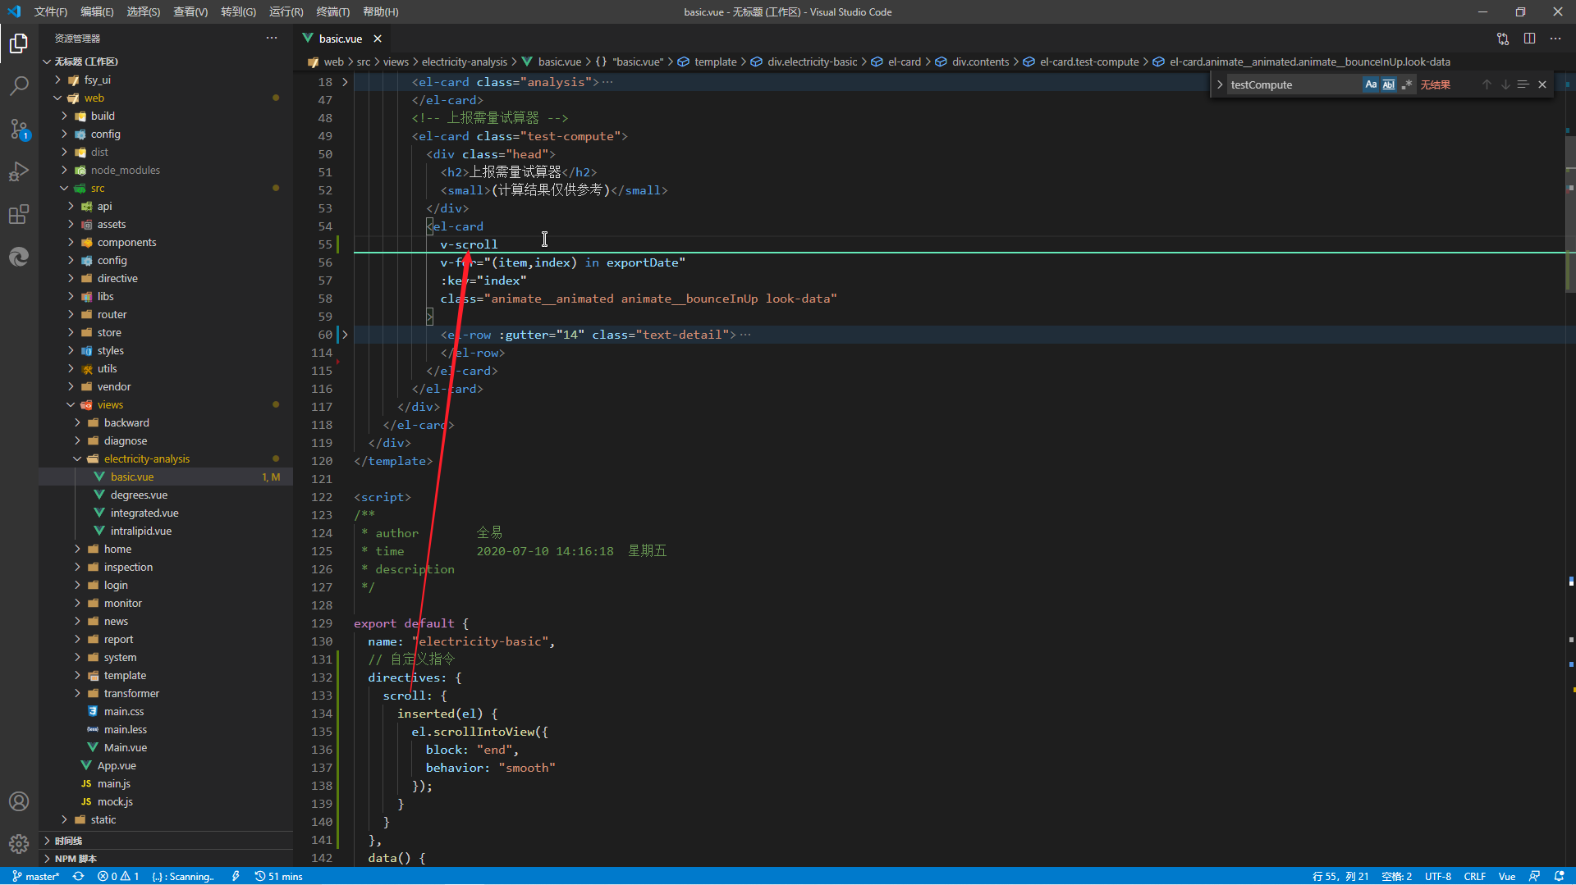Open mock.js file in explorer

coord(115,801)
